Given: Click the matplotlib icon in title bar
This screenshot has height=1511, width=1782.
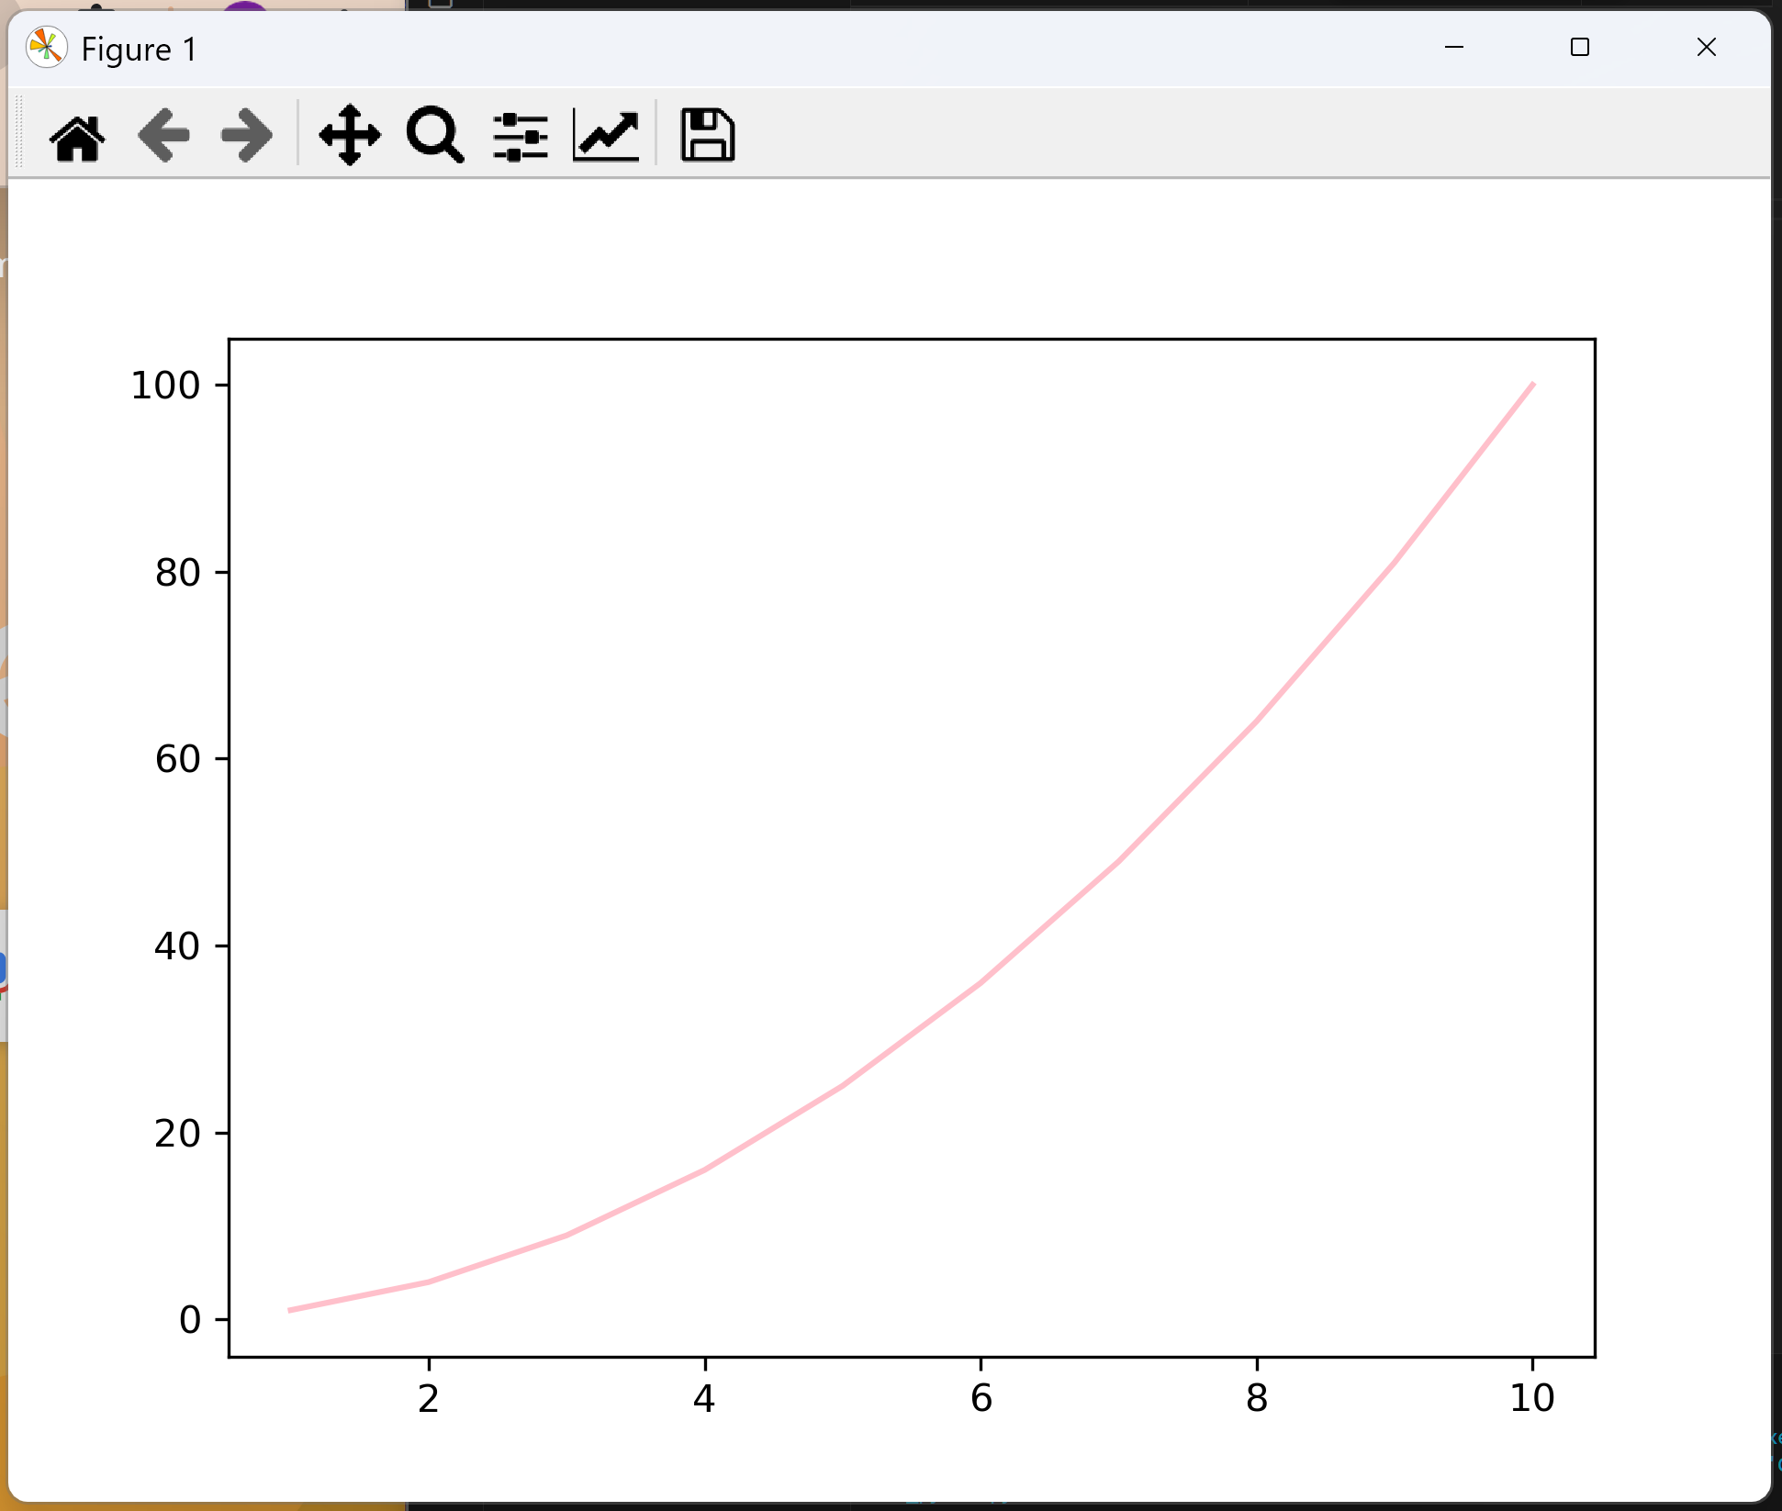Looking at the screenshot, I should point(46,48).
